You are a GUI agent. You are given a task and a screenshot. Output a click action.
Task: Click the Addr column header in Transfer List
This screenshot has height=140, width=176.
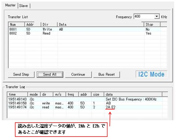coord(33,24)
